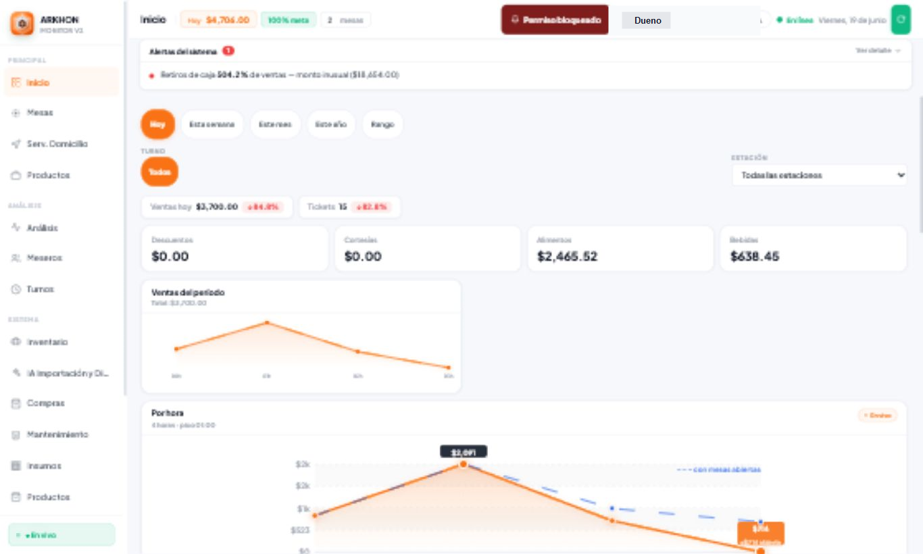Click the Análisis sidebar icon
The height and width of the screenshot is (554, 923).
[17, 228]
